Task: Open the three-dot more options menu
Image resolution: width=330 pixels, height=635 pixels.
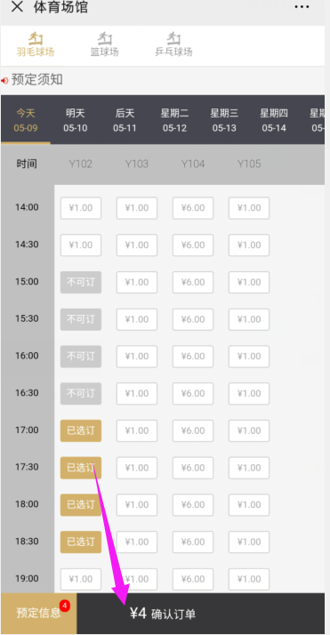Action: pyautogui.click(x=302, y=7)
